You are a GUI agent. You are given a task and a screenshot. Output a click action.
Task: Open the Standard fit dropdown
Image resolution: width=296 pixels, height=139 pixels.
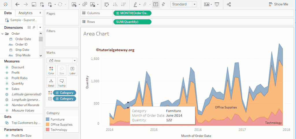184,4
